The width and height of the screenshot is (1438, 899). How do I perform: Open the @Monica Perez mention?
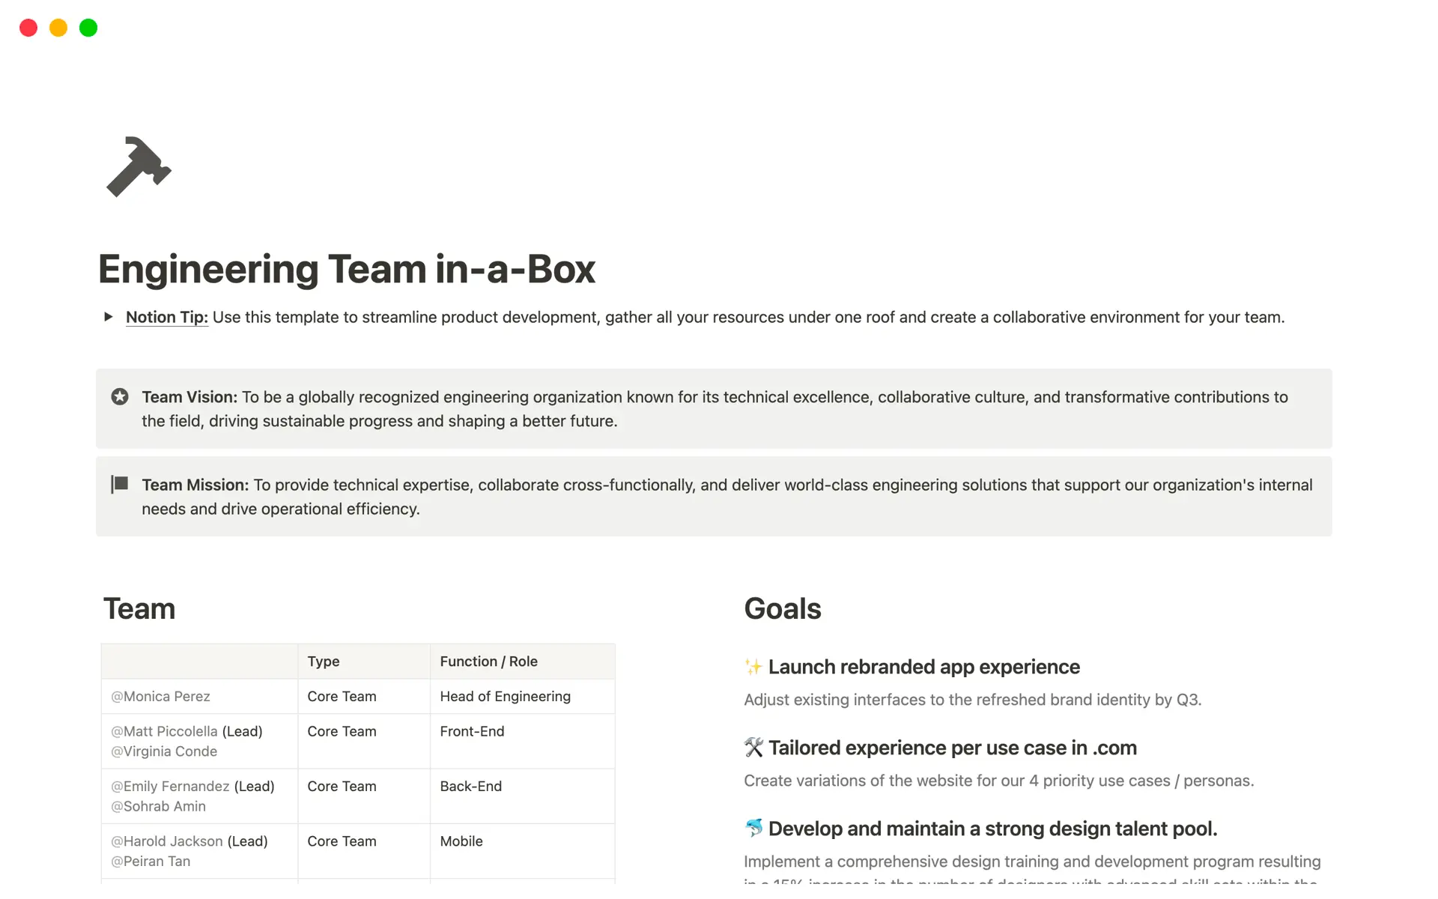(x=160, y=697)
